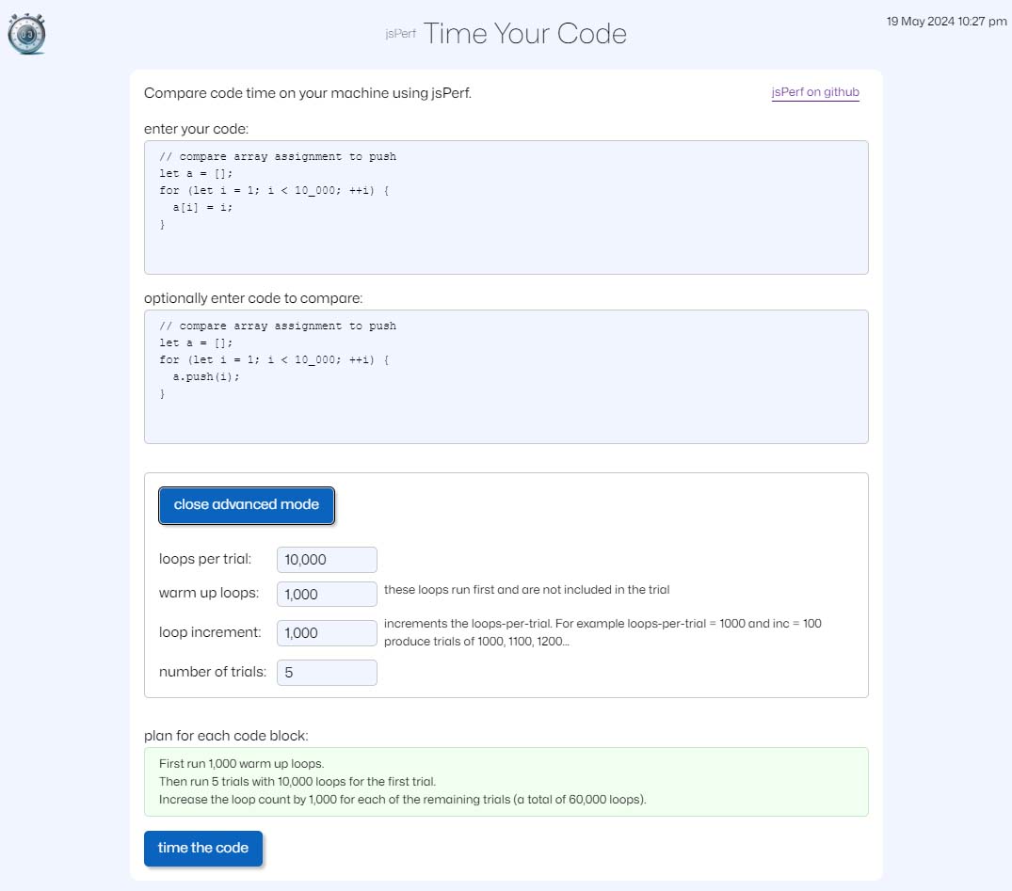1012x891 pixels.
Task: Click the 'a[i] = i;' code line
Action: tap(202, 207)
